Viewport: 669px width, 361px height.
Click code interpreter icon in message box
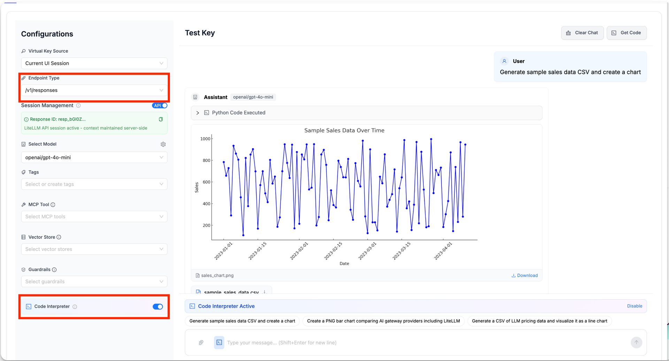[219, 343]
